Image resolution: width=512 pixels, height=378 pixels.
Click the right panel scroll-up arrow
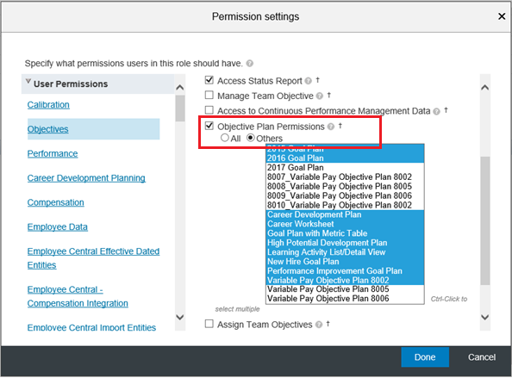click(x=485, y=88)
